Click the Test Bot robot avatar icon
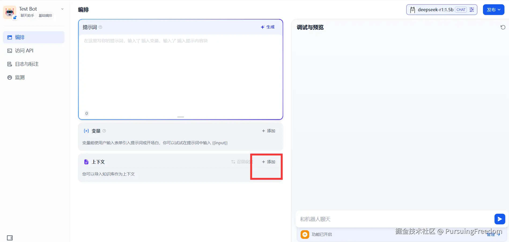The image size is (509, 242). click(x=10, y=12)
